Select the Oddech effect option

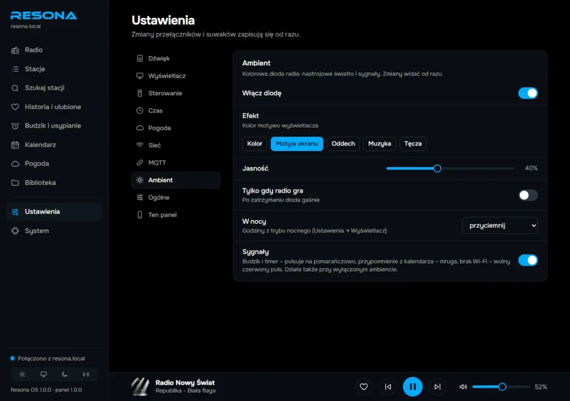coord(343,144)
